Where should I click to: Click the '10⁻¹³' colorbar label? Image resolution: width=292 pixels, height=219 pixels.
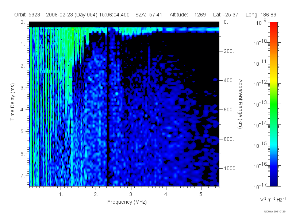coord(260,104)
